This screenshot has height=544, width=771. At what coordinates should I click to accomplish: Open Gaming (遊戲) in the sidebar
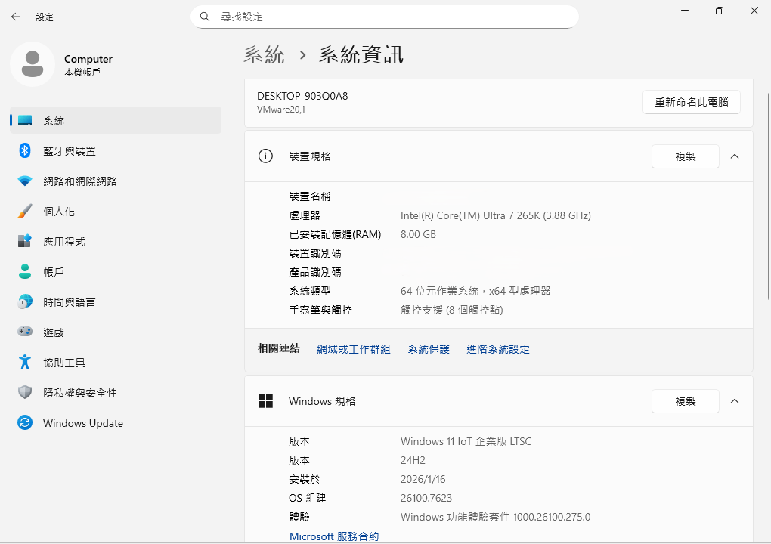pos(54,332)
